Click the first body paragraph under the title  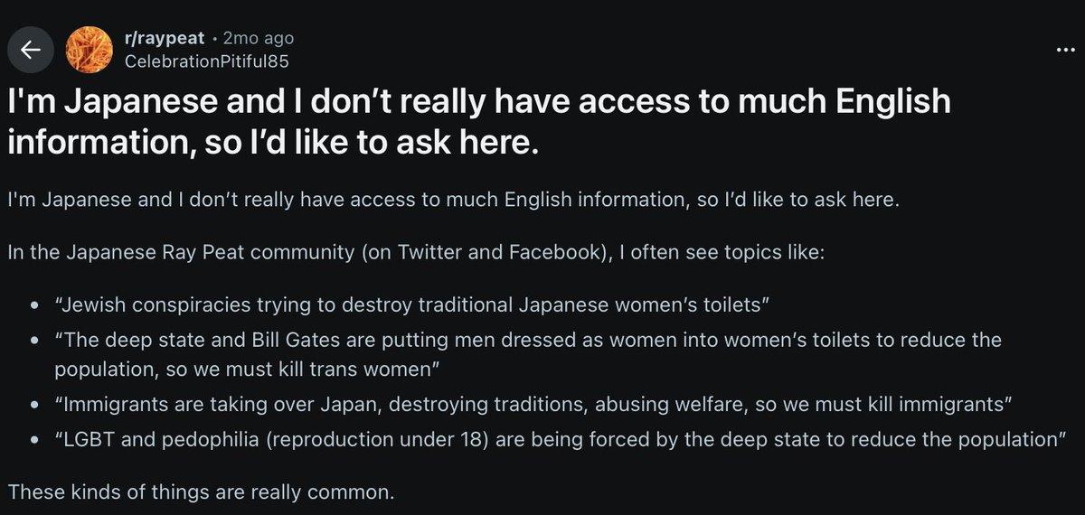(x=454, y=200)
